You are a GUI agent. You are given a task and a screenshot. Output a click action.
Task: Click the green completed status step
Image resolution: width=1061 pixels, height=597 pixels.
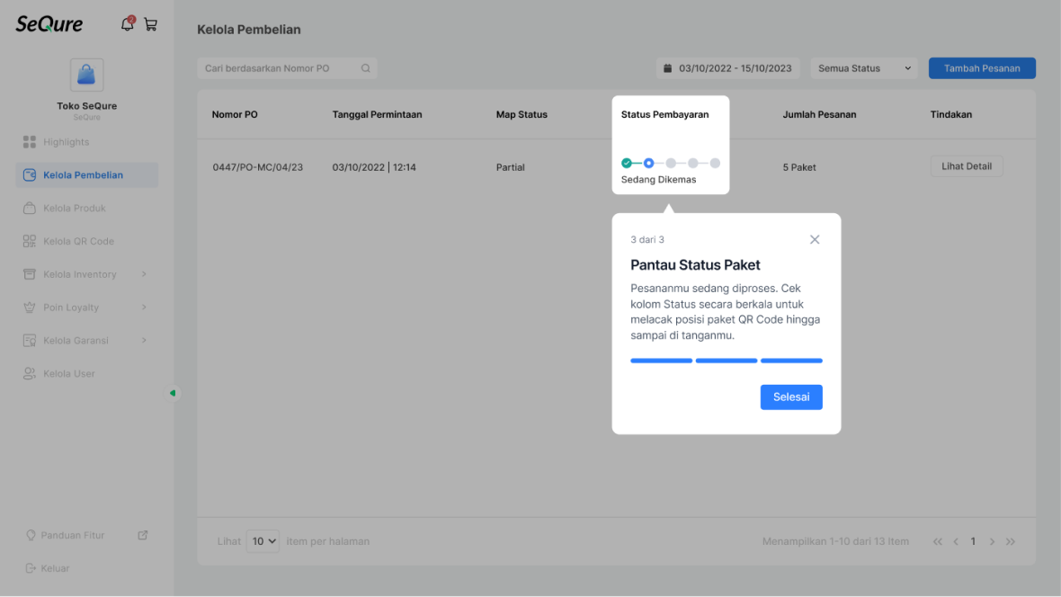click(x=627, y=163)
